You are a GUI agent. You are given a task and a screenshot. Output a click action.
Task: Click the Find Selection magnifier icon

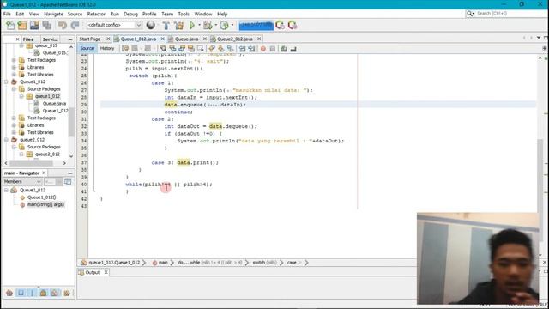coord(163,49)
